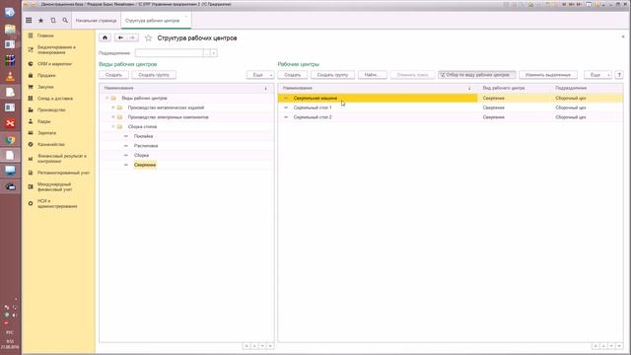Screen dimensions: 631x355
Task: Navigate forward with right arrow button
Action: tap(132, 37)
